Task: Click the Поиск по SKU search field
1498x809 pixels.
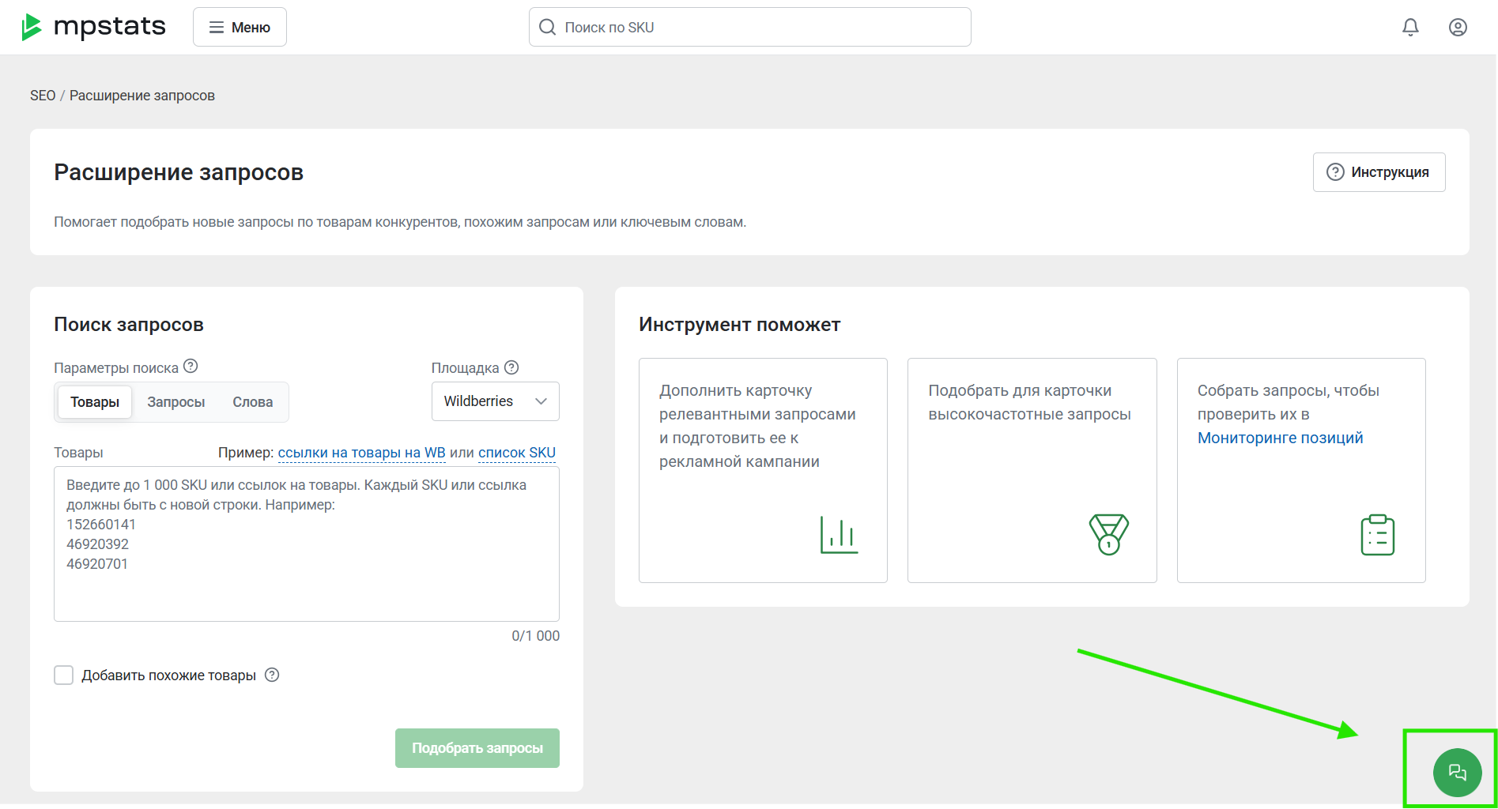Action: click(749, 27)
